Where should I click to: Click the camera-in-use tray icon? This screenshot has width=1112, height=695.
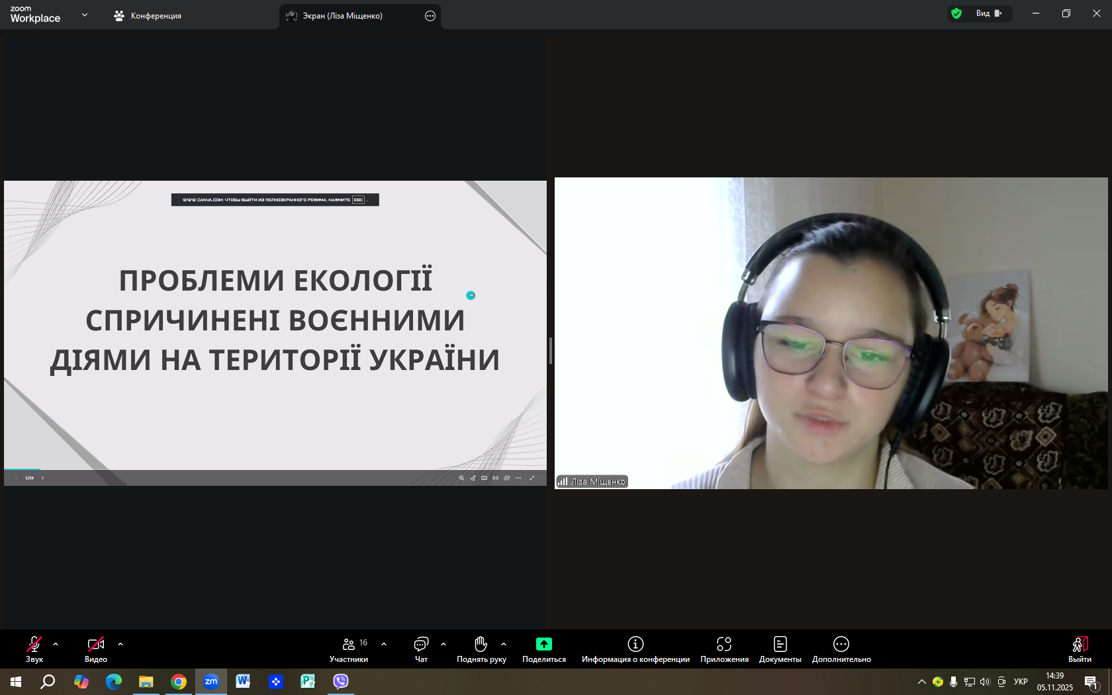pyautogui.click(x=1001, y=682)
